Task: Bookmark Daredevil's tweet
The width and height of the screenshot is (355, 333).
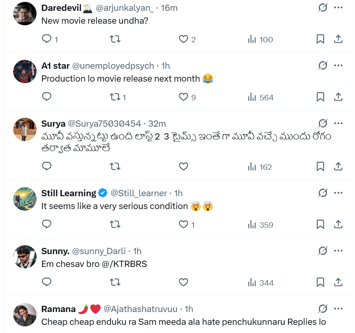Action: [x=320, y=39]
